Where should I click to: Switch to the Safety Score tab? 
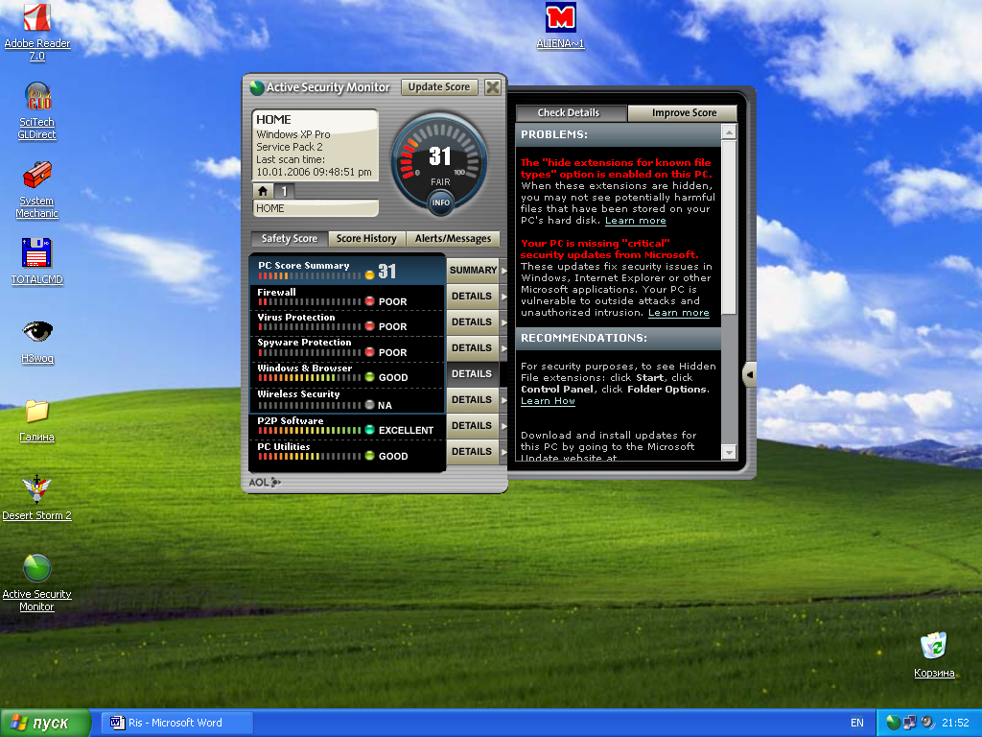(x=290, y=239)
